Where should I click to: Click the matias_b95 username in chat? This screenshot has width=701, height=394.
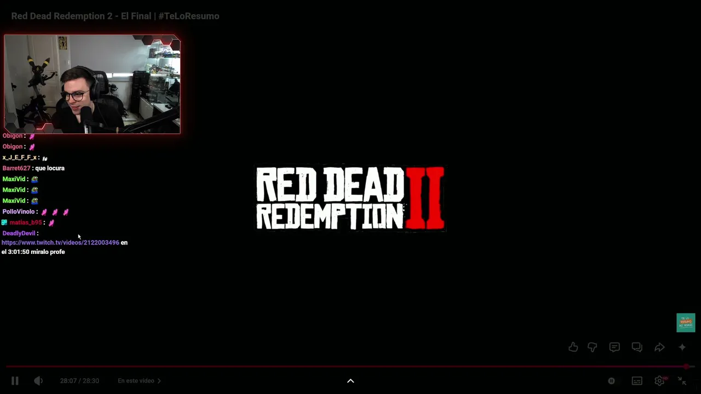[x=25, y=223]
